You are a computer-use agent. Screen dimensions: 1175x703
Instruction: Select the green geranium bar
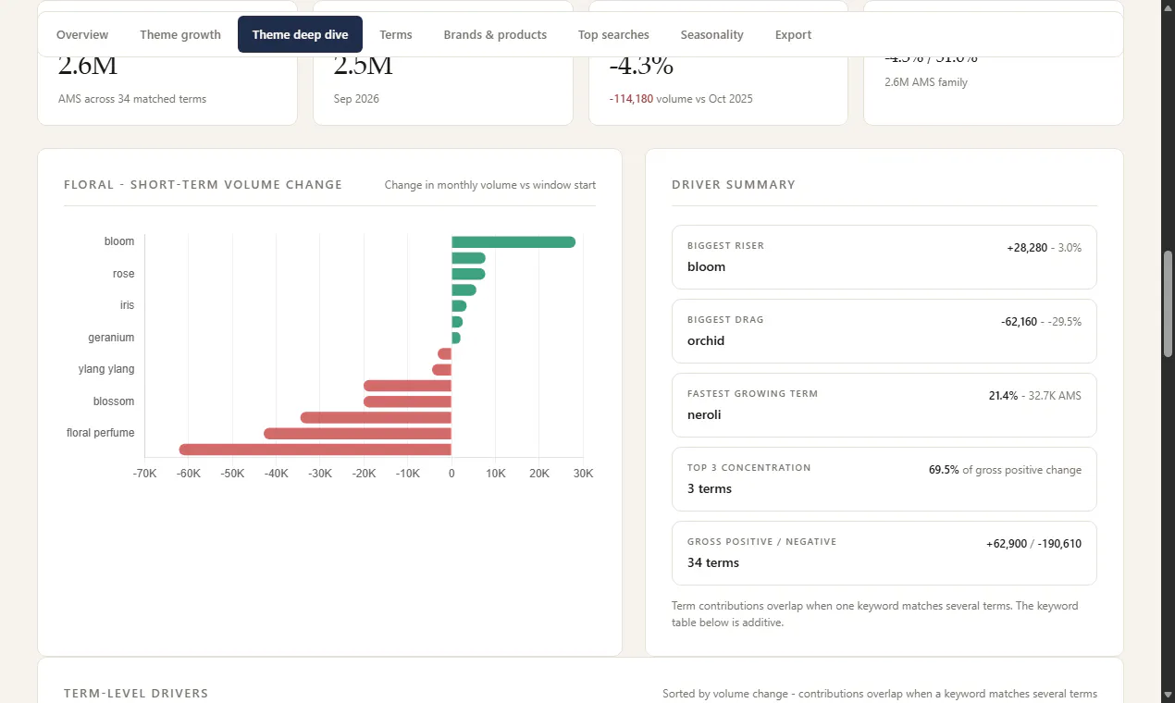456,338
